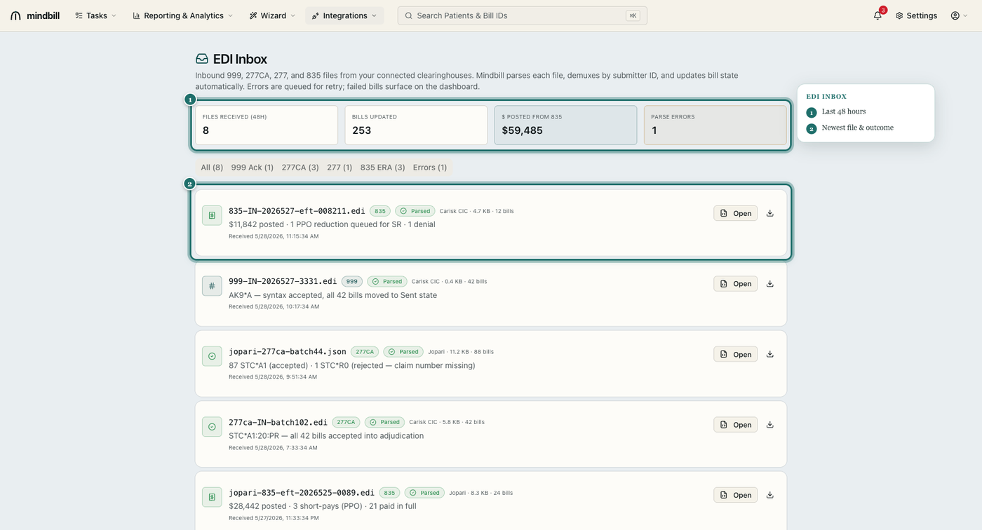
Task: Click the search magnifier icon
Action: coord(408,15)
